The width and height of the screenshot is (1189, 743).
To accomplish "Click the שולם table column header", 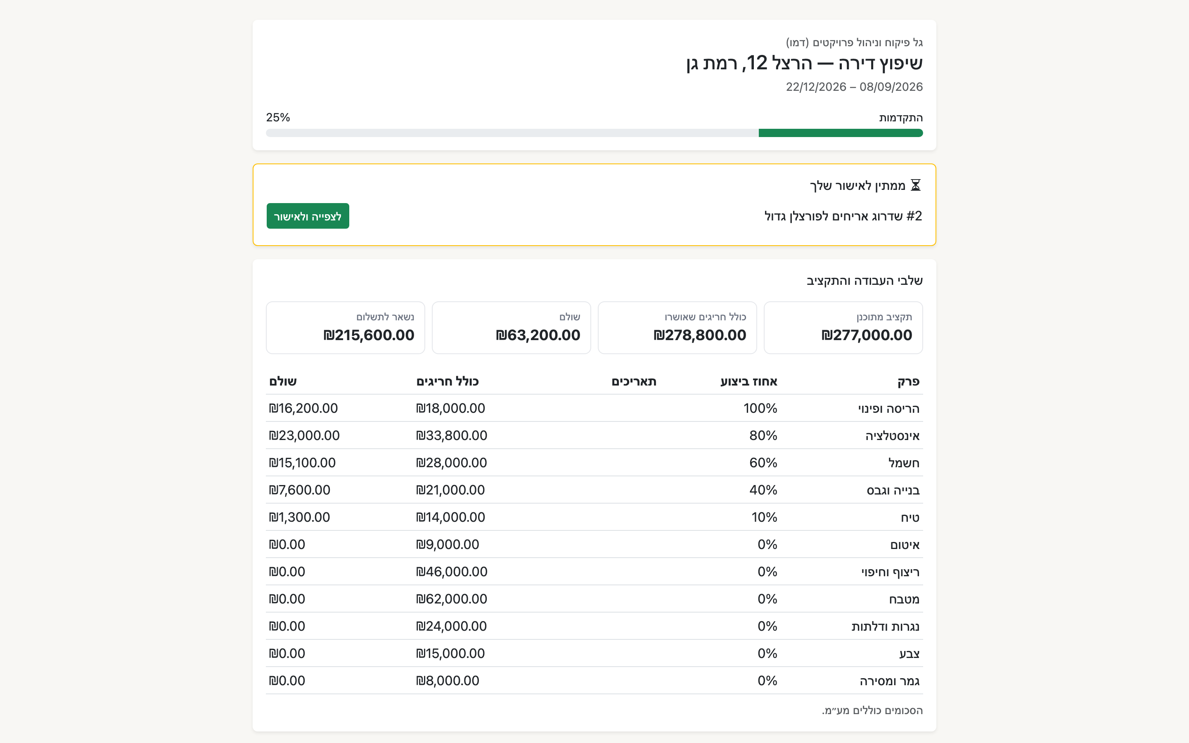I will point(283,381).
